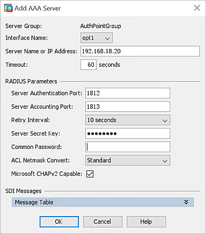Click the Cancel button

click(x=103, y=221)
